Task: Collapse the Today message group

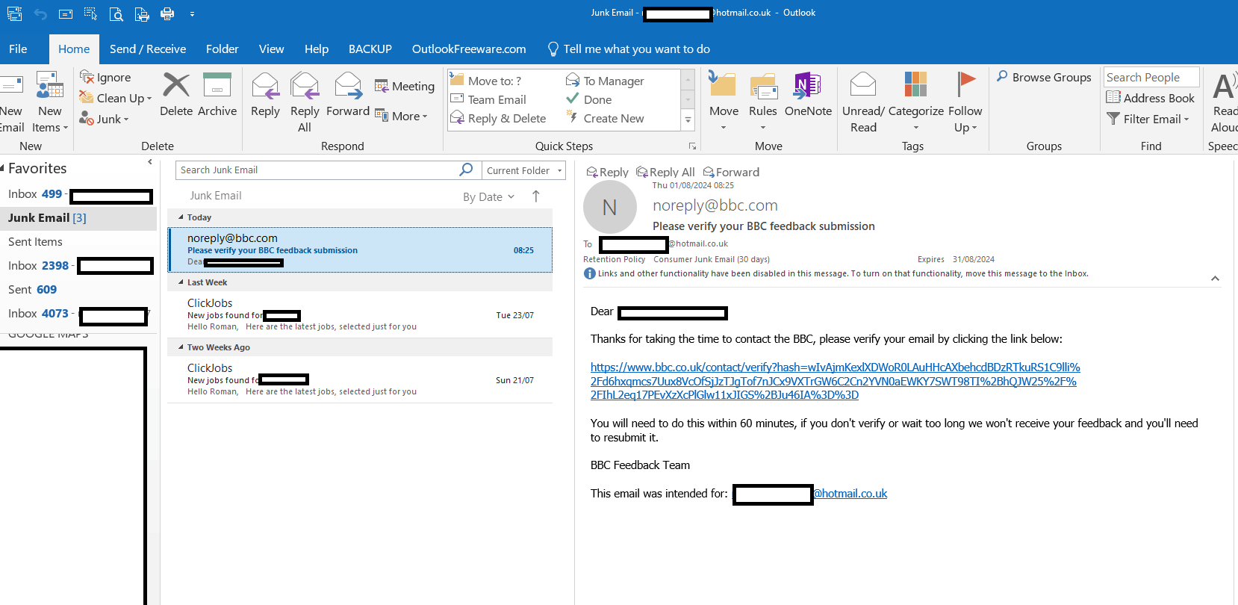Action: point(181,217)
